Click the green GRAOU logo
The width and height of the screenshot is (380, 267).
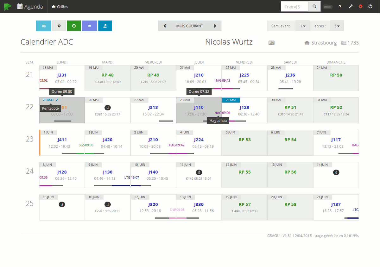click(8, 6)
